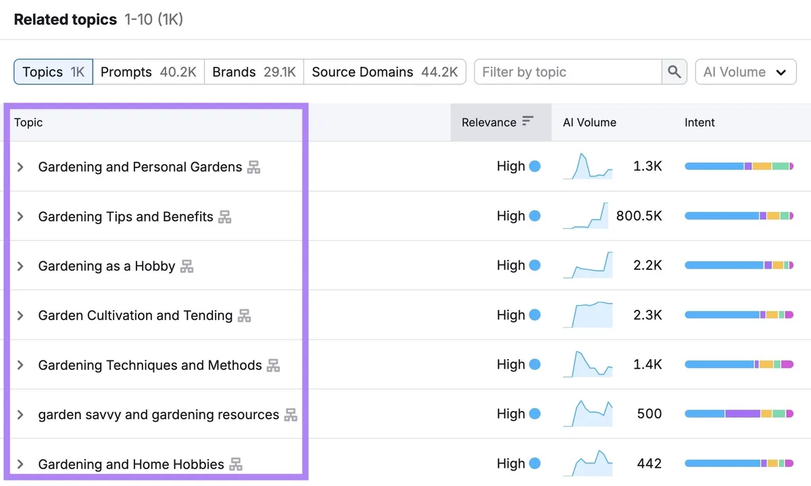811x486 pixels.
Task: Open the AI Volume dropdown
Action: tap(745, 72)
